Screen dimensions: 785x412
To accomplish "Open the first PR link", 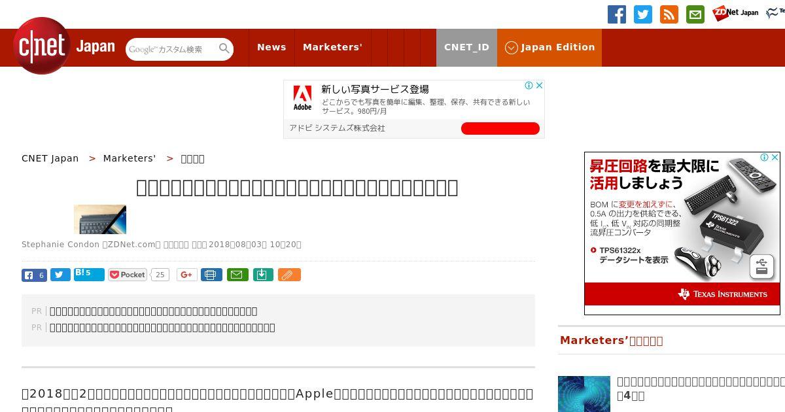I will tap(153, 311).
